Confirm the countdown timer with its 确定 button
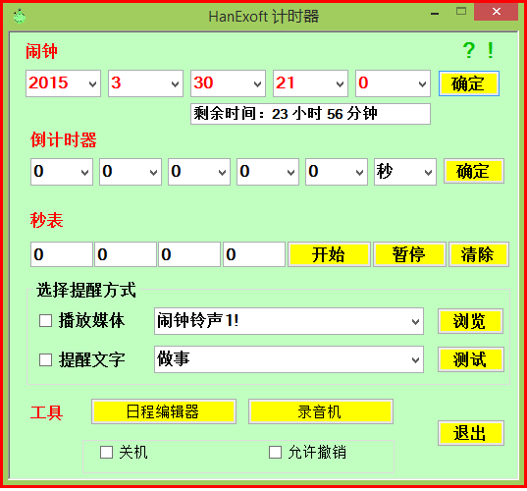This screenshot has width=527, height=491. click(474, 171)
